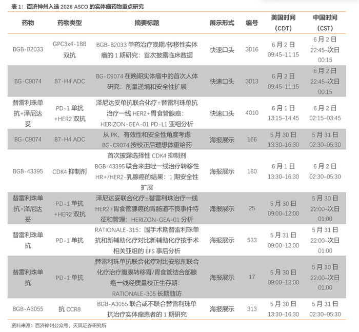359x332 pixels.
Task: Click '快速口头' in row 3013
Action: coord(222,82)
